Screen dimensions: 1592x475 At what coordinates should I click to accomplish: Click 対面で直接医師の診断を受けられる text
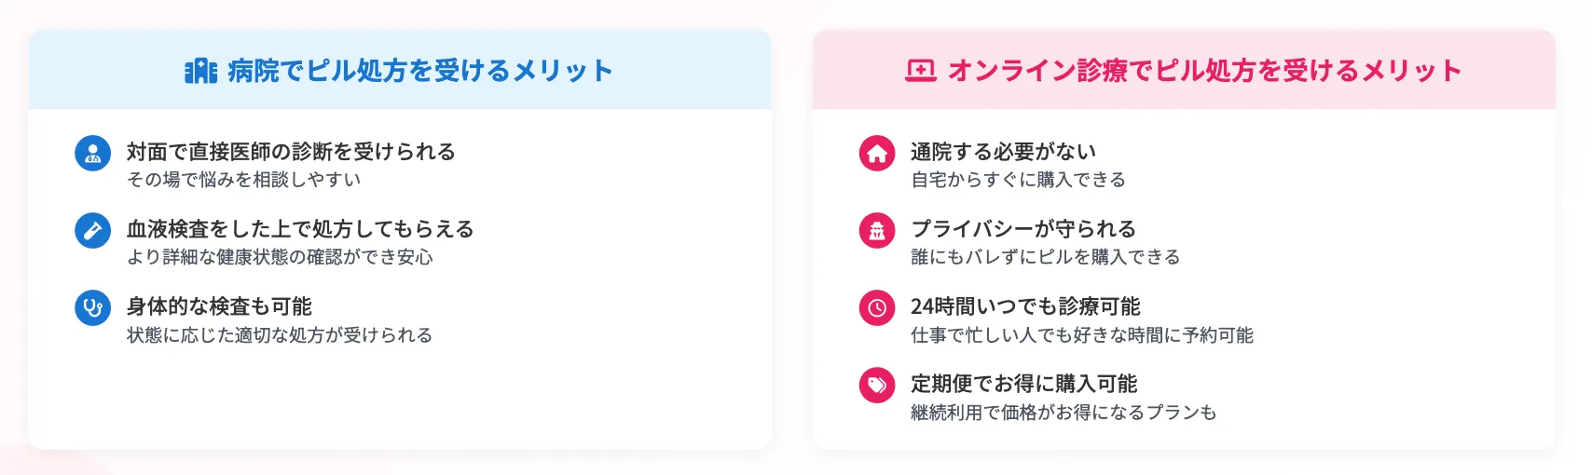tap(291, 151)
